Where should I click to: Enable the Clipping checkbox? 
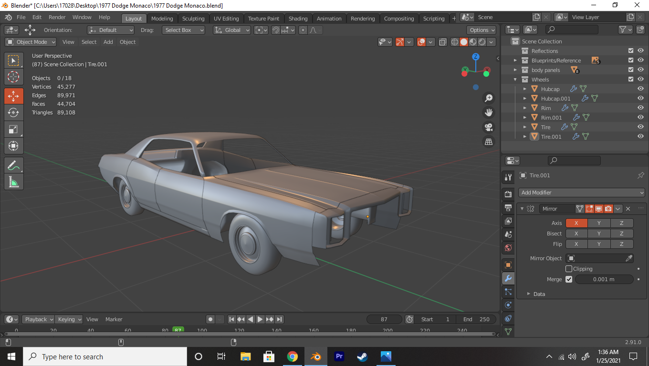(569, 269)
